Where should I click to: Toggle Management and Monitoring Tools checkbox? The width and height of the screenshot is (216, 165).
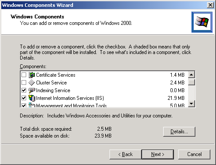[x=24, y=105]
